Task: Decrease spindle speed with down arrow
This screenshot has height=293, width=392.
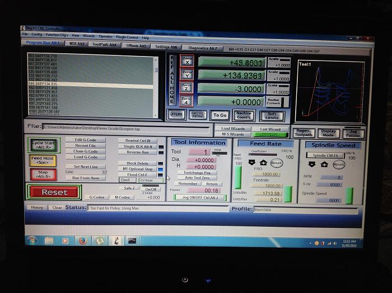Action: (x=312, y=164)
